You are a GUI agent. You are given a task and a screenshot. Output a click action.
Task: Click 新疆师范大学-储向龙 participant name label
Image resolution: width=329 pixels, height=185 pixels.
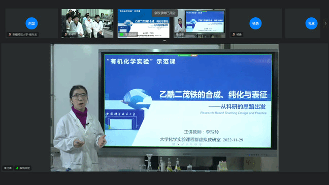24,34
